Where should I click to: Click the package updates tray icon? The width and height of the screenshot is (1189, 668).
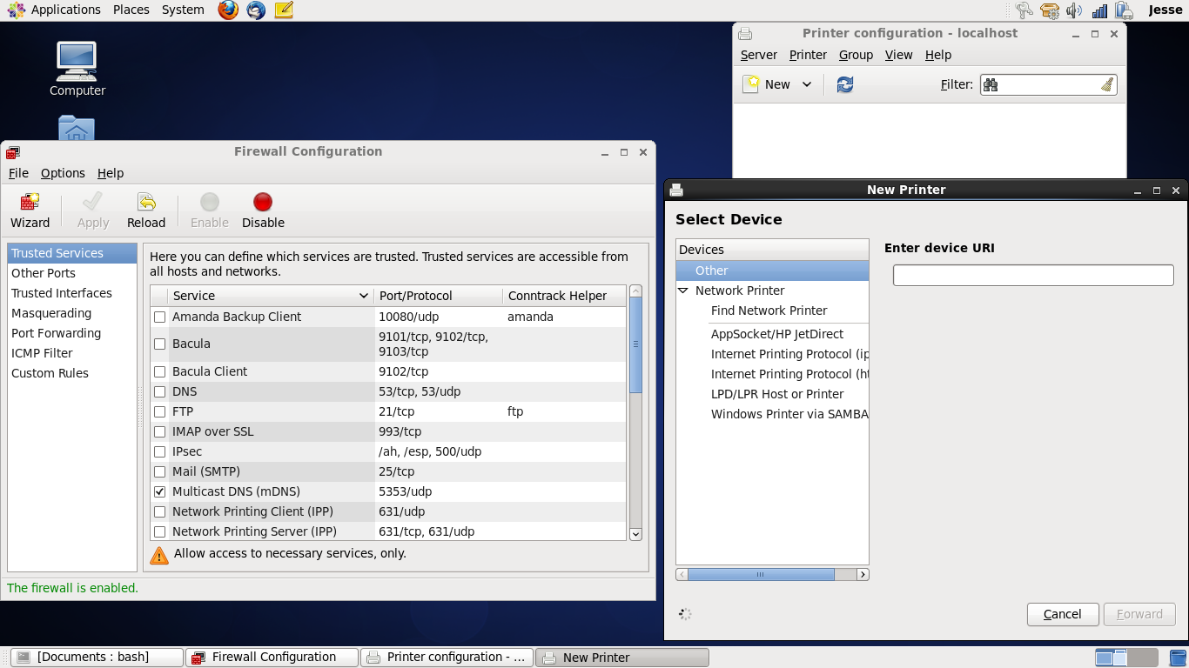(x=1049, y=10)
